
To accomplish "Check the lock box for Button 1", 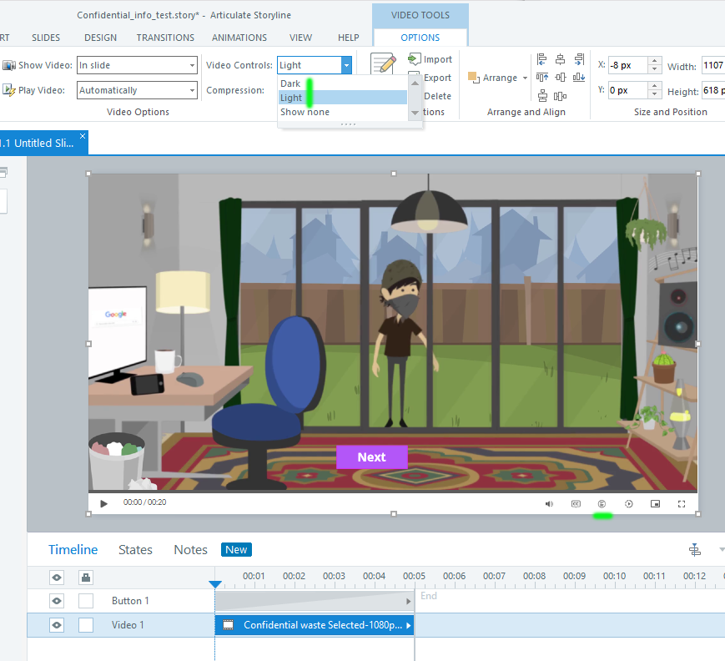I will pyautogui.click(x=86, y=601).
